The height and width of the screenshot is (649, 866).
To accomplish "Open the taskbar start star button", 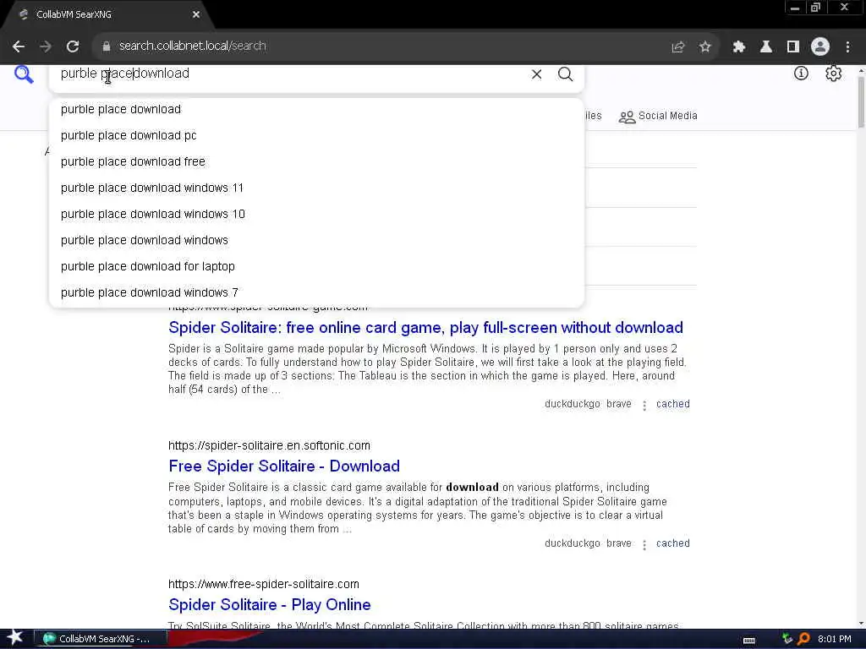I will tap(14, 637).
